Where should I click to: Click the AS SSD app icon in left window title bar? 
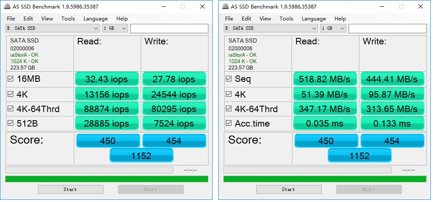pos(7,6)
